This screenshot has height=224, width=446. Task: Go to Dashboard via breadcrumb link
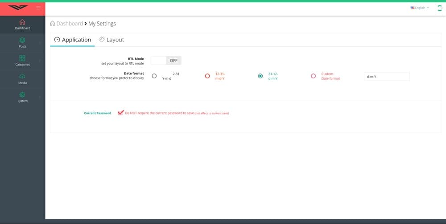(x=70, y=24)
